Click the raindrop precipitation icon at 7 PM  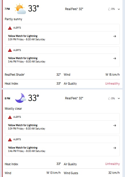pyautogui.click(x=109, y=9)
